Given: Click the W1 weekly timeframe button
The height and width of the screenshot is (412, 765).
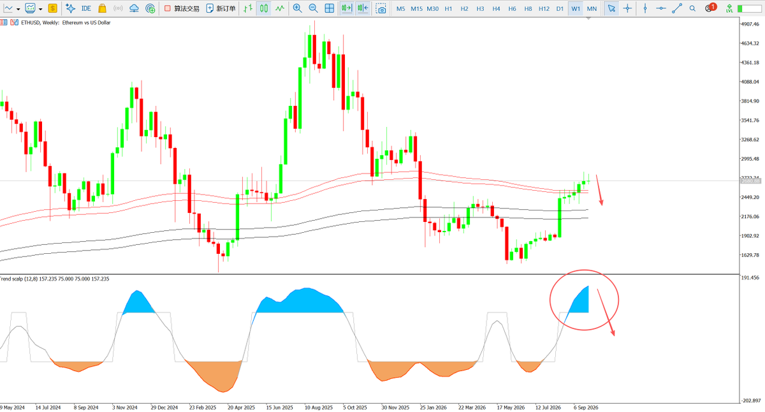Looking at the screenshot, I should pos(576,8).
